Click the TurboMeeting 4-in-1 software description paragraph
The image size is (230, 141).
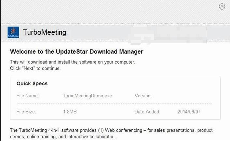click(111, 130)
